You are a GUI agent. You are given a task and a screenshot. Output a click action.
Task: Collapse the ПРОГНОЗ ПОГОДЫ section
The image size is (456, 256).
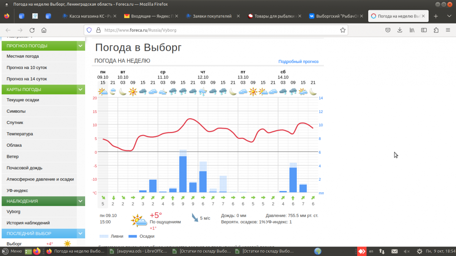click(x=81, y=46)
